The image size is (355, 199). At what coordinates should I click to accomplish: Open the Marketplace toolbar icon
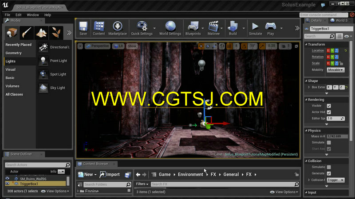[x=118, y=28]
